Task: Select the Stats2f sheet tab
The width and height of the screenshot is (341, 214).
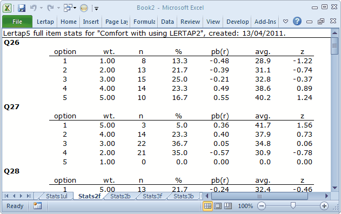Action: tap(89, 196)
